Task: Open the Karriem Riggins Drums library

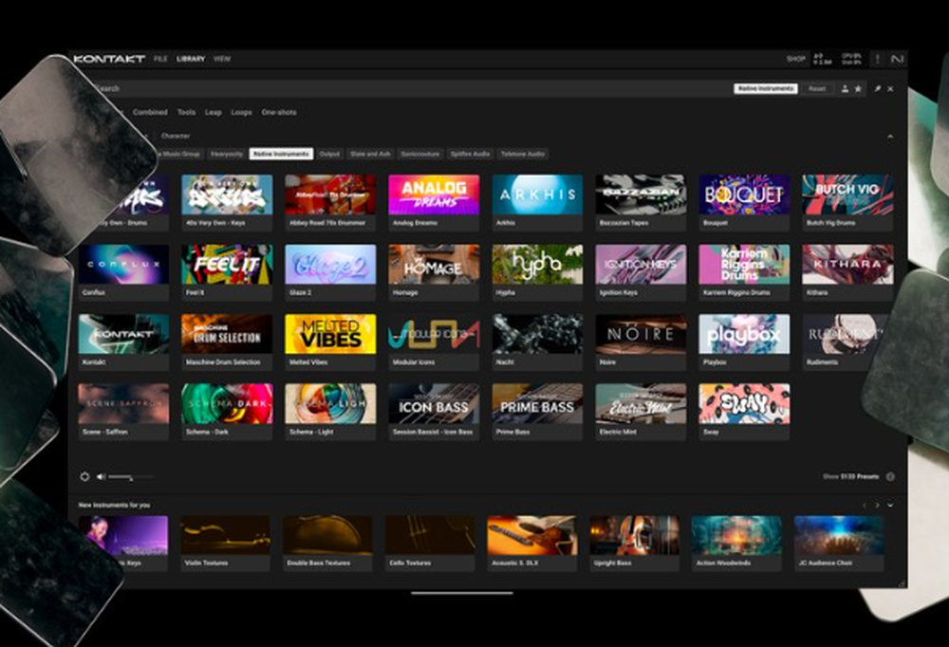Action: (x=744, y=271)
